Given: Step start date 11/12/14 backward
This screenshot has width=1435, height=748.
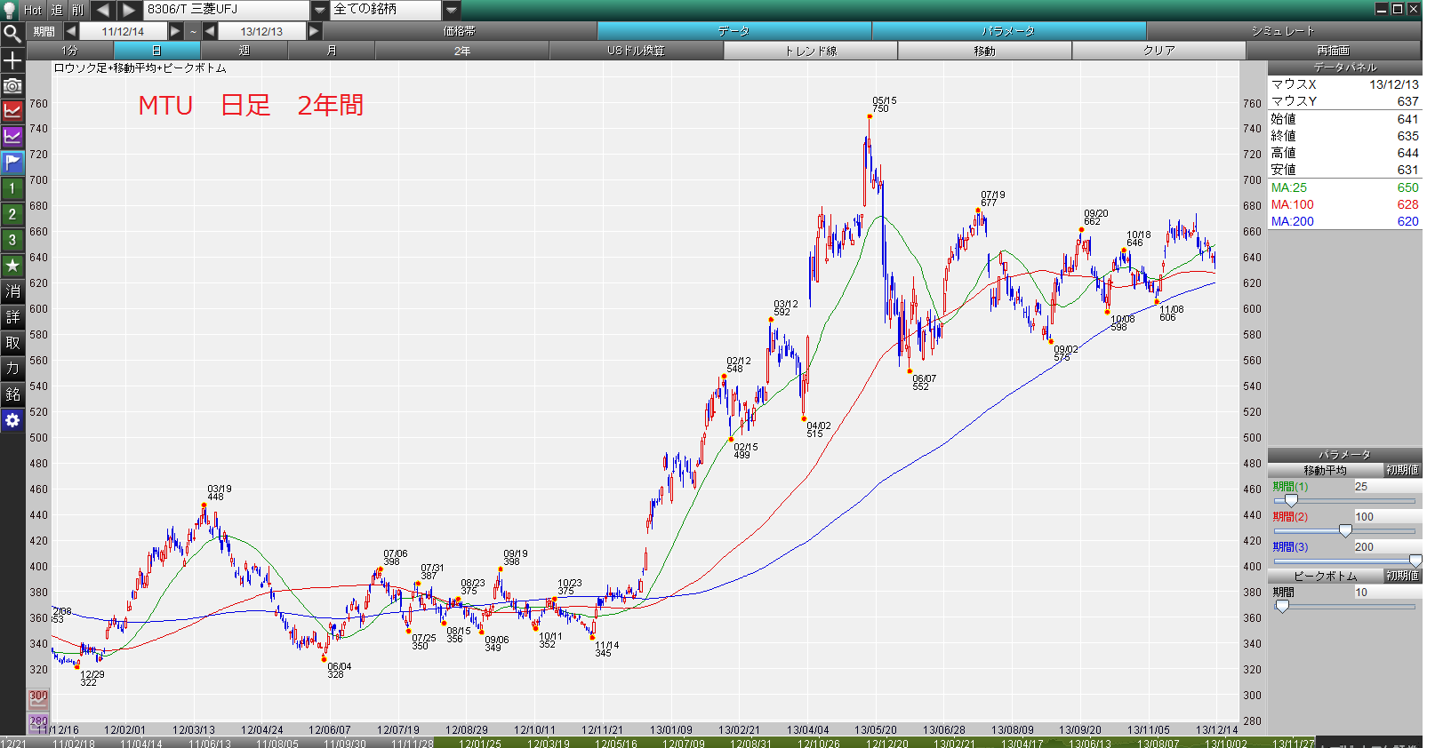Looking at the screenshot, I should coord(71,31).
